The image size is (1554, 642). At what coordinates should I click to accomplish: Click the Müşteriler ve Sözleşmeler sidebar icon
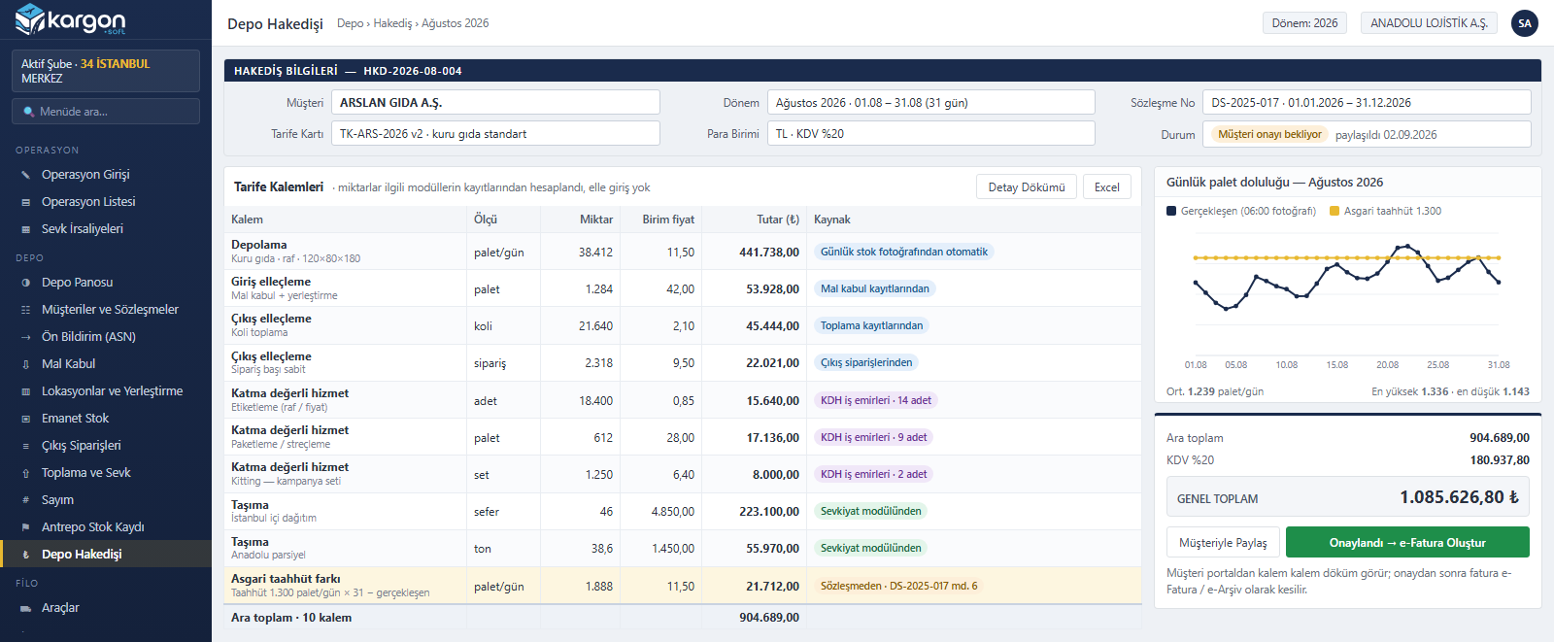pyautogui.click(x=26, y=310)
